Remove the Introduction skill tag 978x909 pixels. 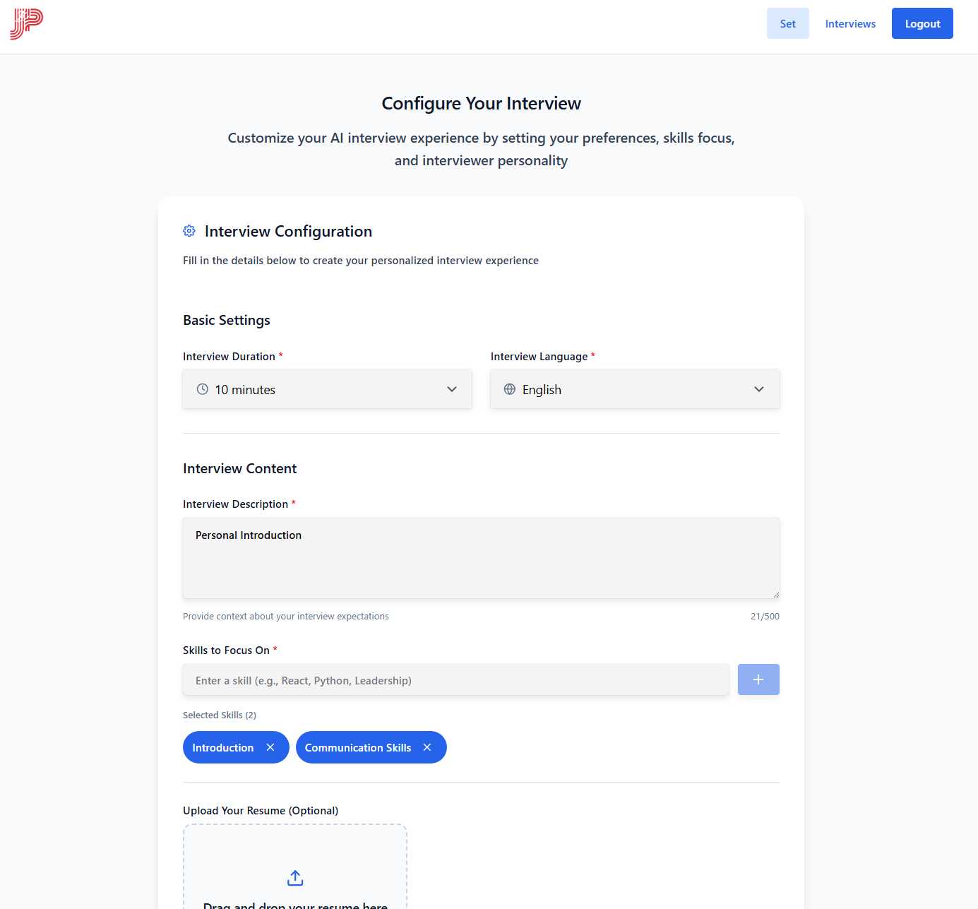click(270, 747)
